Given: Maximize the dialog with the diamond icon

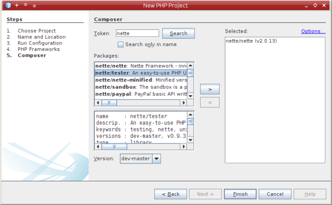Looking at the screenshot, I should coord(315,5).
